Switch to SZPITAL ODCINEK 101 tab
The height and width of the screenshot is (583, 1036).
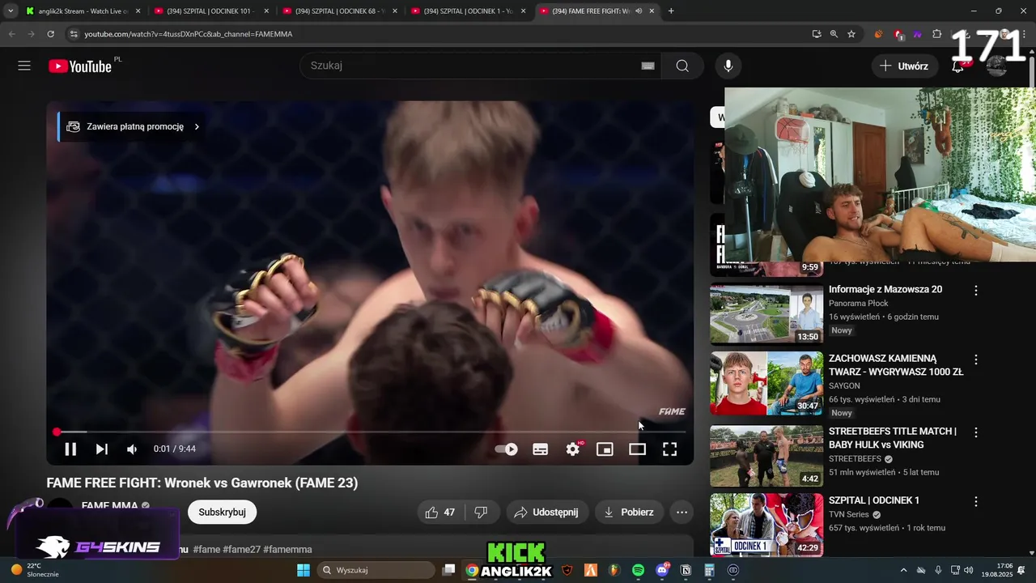tap(204, 11)
